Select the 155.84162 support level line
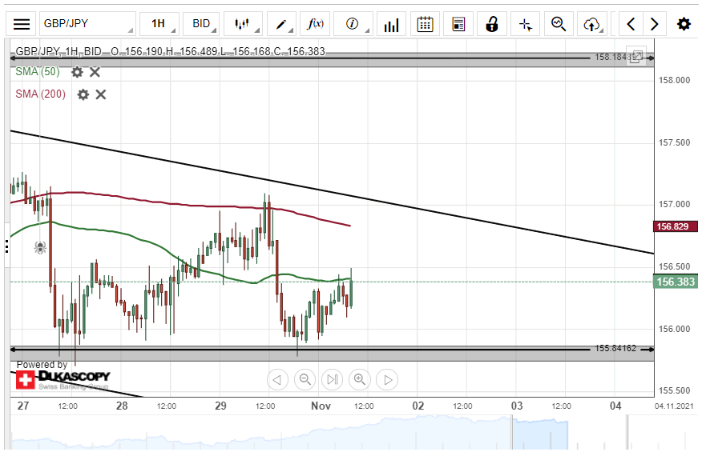The width and height of the screenshot is (702, 460). [x=332, y=349]
